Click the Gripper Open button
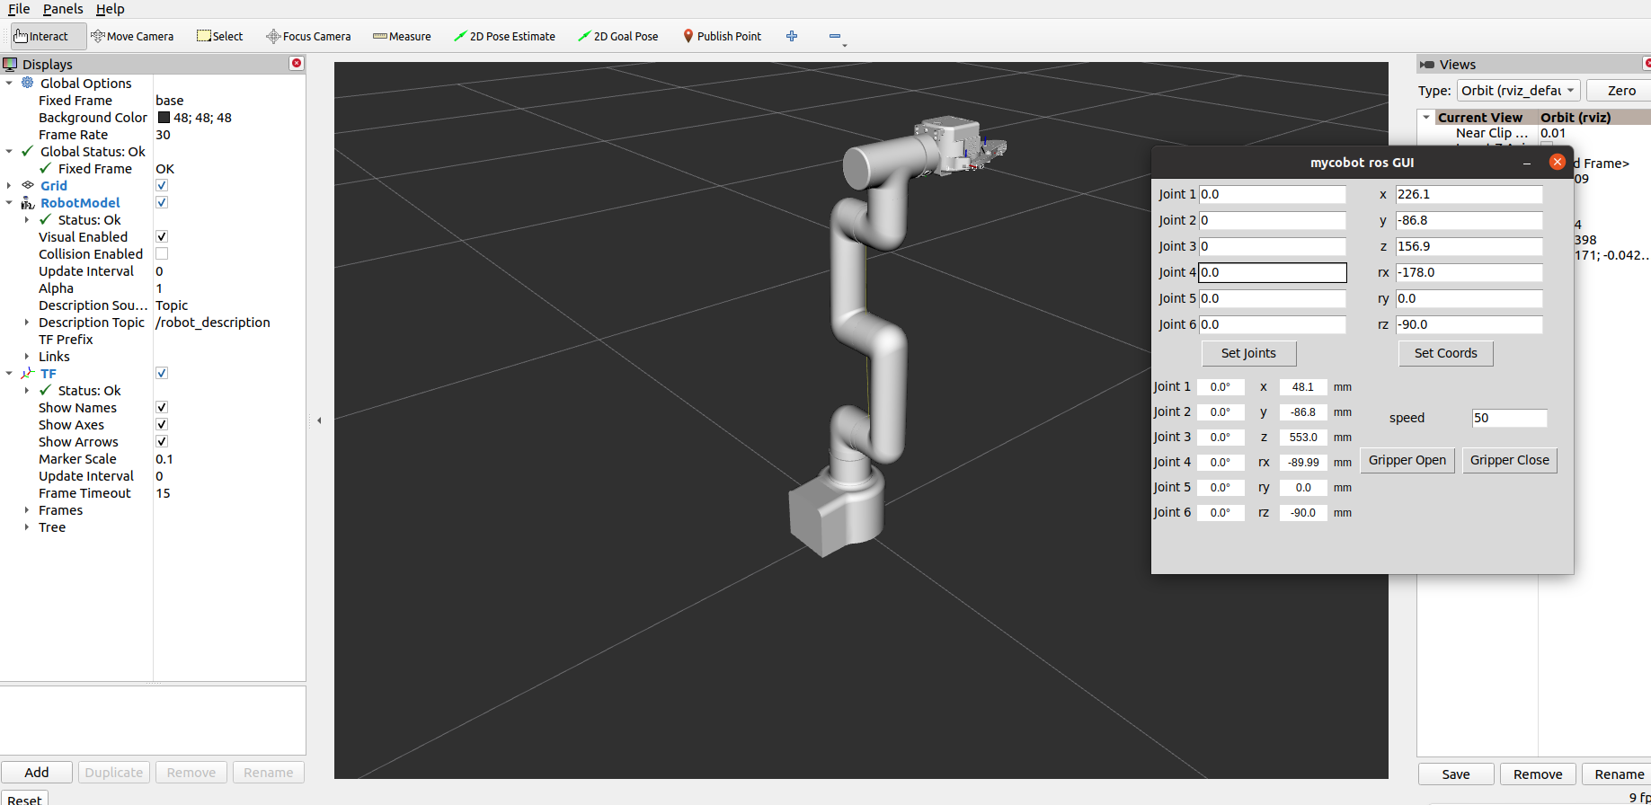This screenshot has width=1651, height=805. [x=1407, y=460]
